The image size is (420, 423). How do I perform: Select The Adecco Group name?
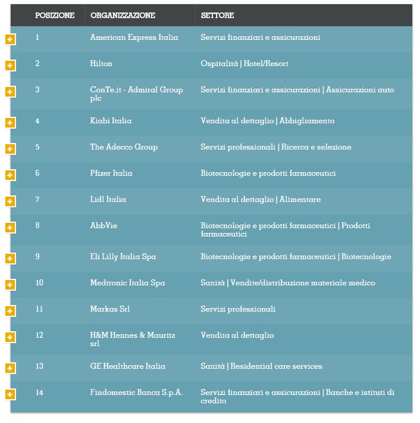click(x=124, y=147)
